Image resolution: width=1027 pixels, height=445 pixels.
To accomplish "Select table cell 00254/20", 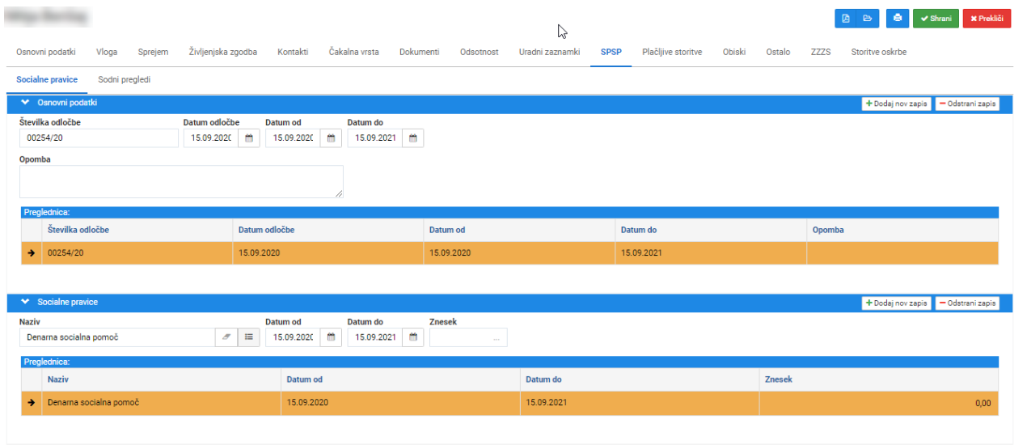I will 137,253.
